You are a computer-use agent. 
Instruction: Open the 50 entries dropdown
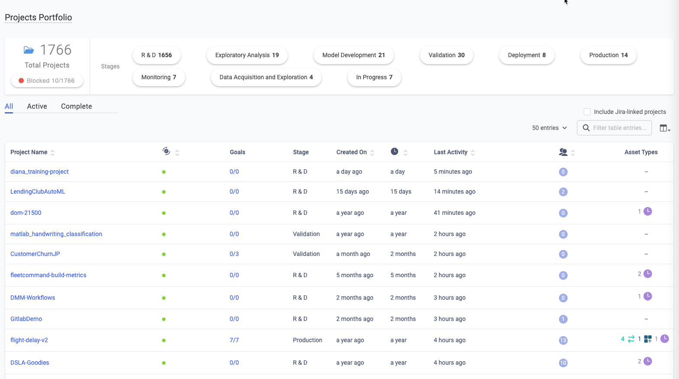pos(549,128)
